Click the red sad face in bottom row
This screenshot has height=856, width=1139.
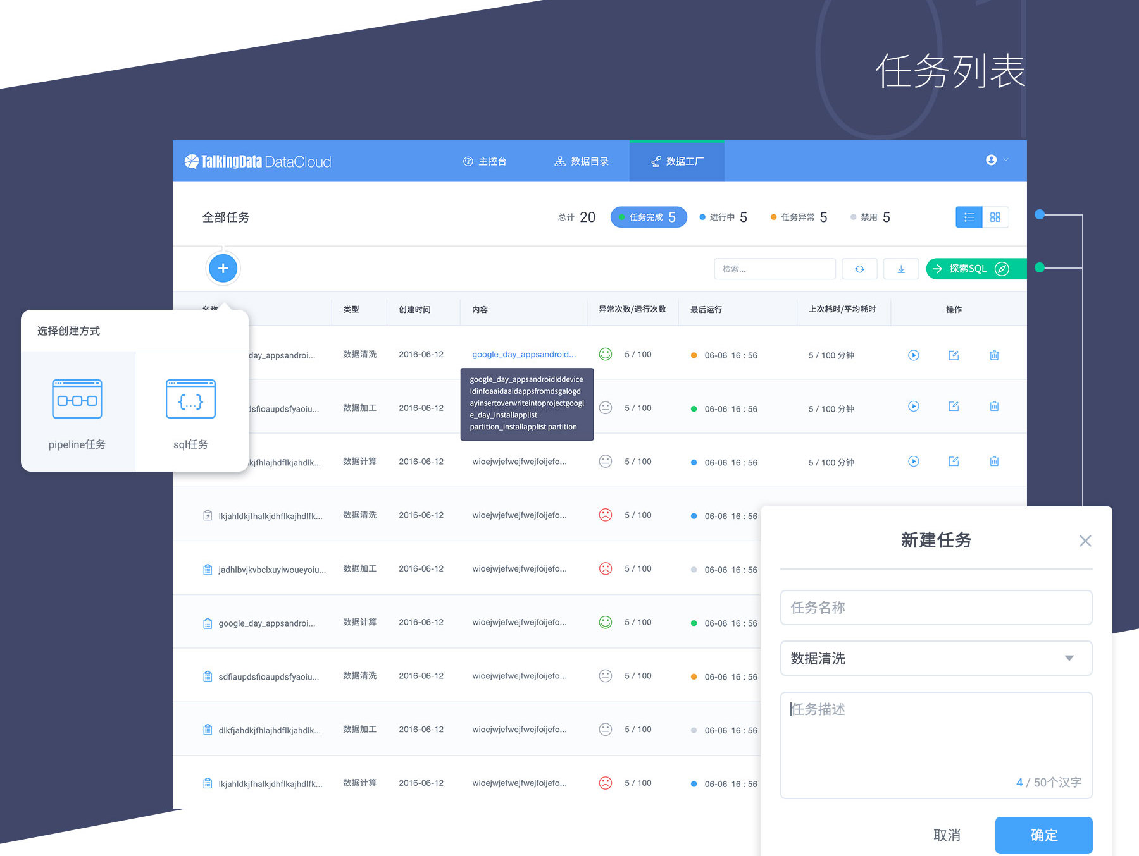pyautogui.click(x=606, y=783)
